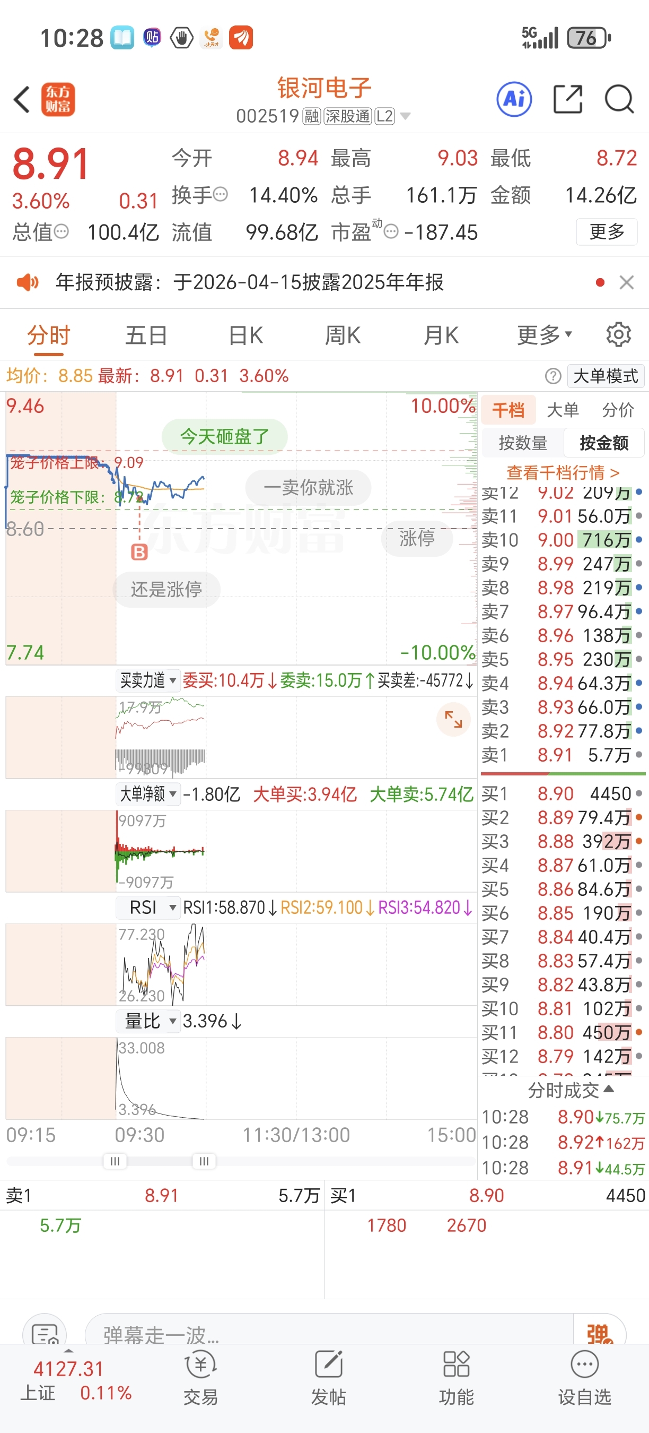Tap the share/export icon

[x=568, y=100]
